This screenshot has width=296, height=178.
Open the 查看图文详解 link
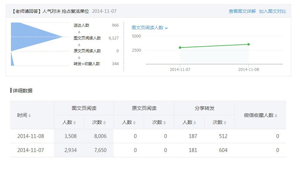[x=242, y=11]
